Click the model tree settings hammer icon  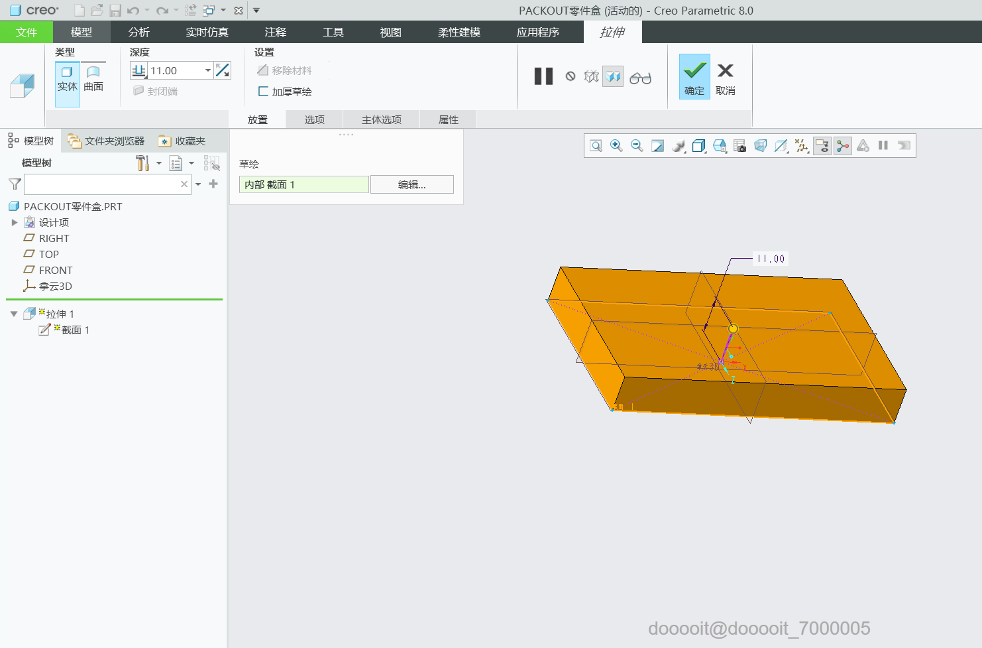coord(142,163)
